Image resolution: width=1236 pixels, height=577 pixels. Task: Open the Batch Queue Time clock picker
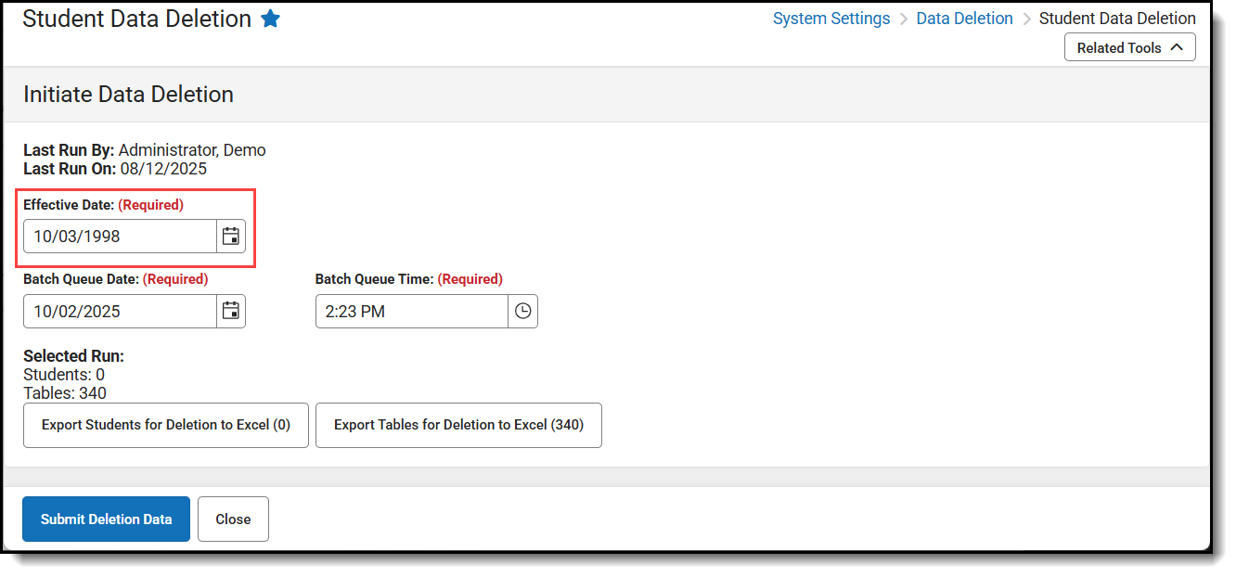(x=522, y=311)
